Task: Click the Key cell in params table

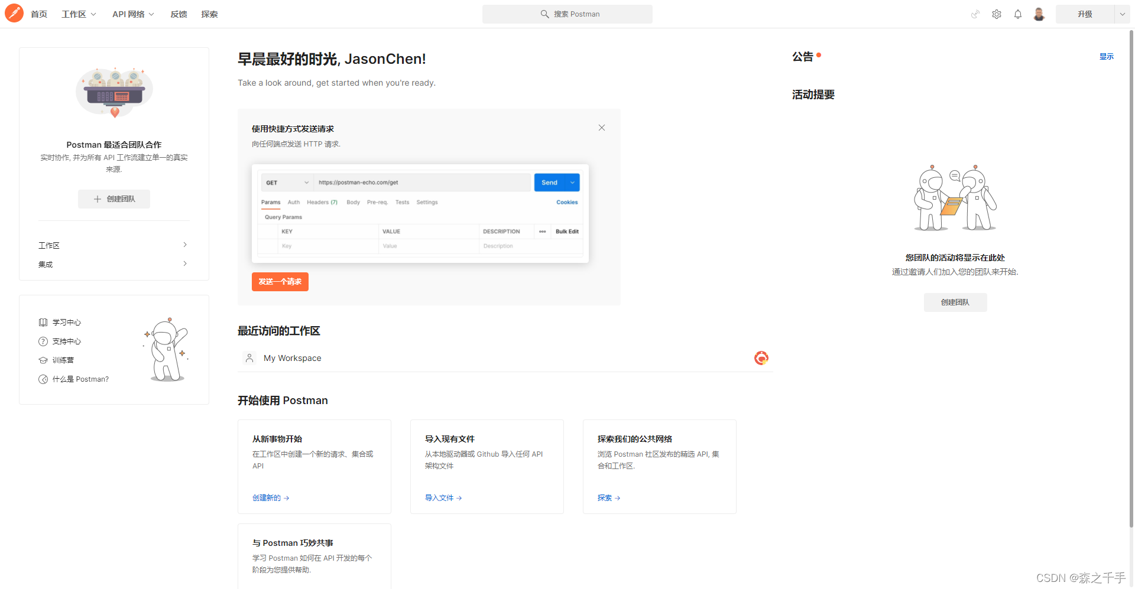Action: (x=328, y=246)
